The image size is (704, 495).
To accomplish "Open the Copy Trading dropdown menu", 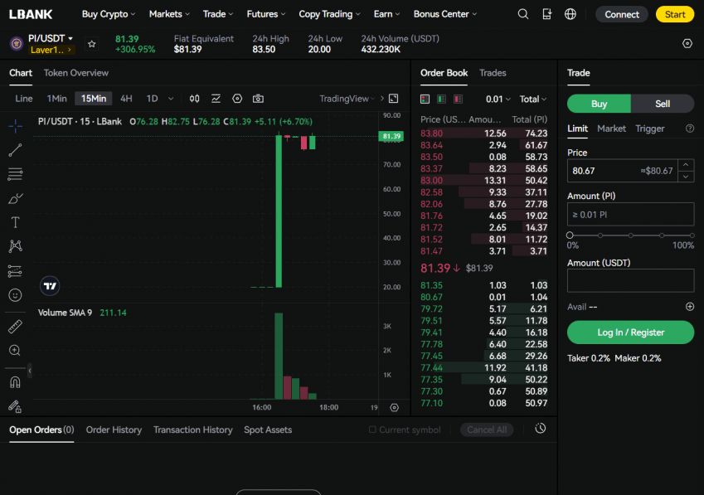I will [329, 14].
